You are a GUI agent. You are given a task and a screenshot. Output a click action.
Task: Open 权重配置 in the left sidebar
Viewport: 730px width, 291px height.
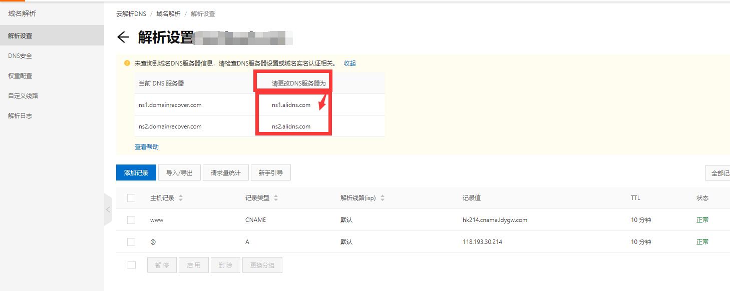click(20, 76)
